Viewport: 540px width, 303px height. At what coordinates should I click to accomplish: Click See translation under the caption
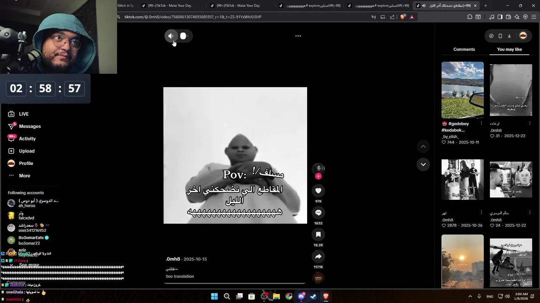click(180, 276)
